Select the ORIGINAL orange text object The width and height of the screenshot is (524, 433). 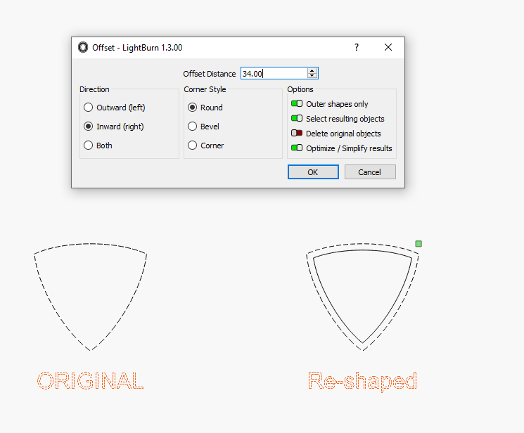(x=90, y=380)
